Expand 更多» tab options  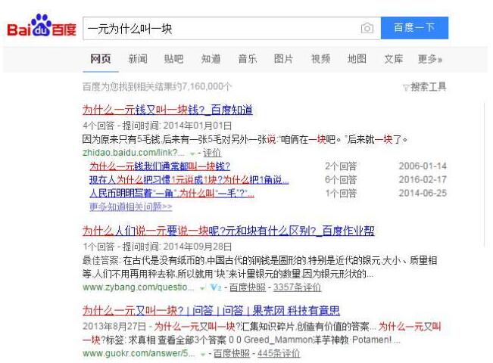pos(430,59)
